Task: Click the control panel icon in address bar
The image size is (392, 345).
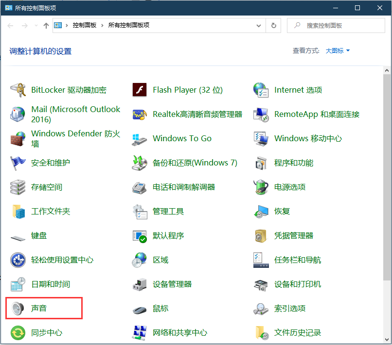Action: pyautogui.click(x=58, y=25)
